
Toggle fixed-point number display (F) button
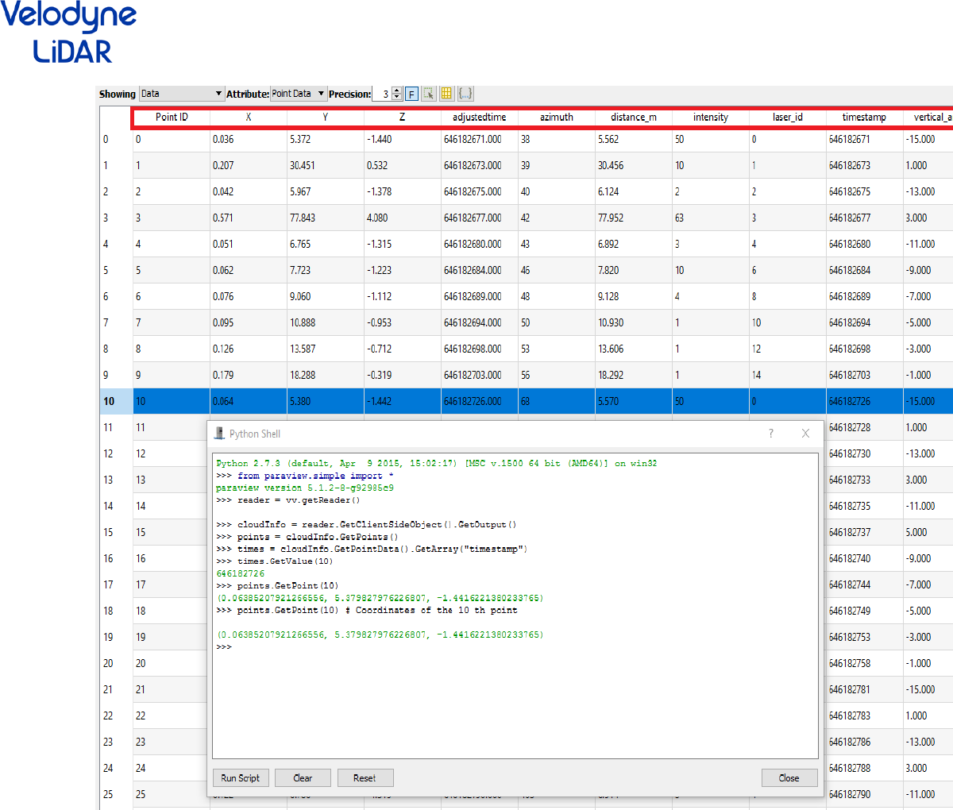click(411, 94)
